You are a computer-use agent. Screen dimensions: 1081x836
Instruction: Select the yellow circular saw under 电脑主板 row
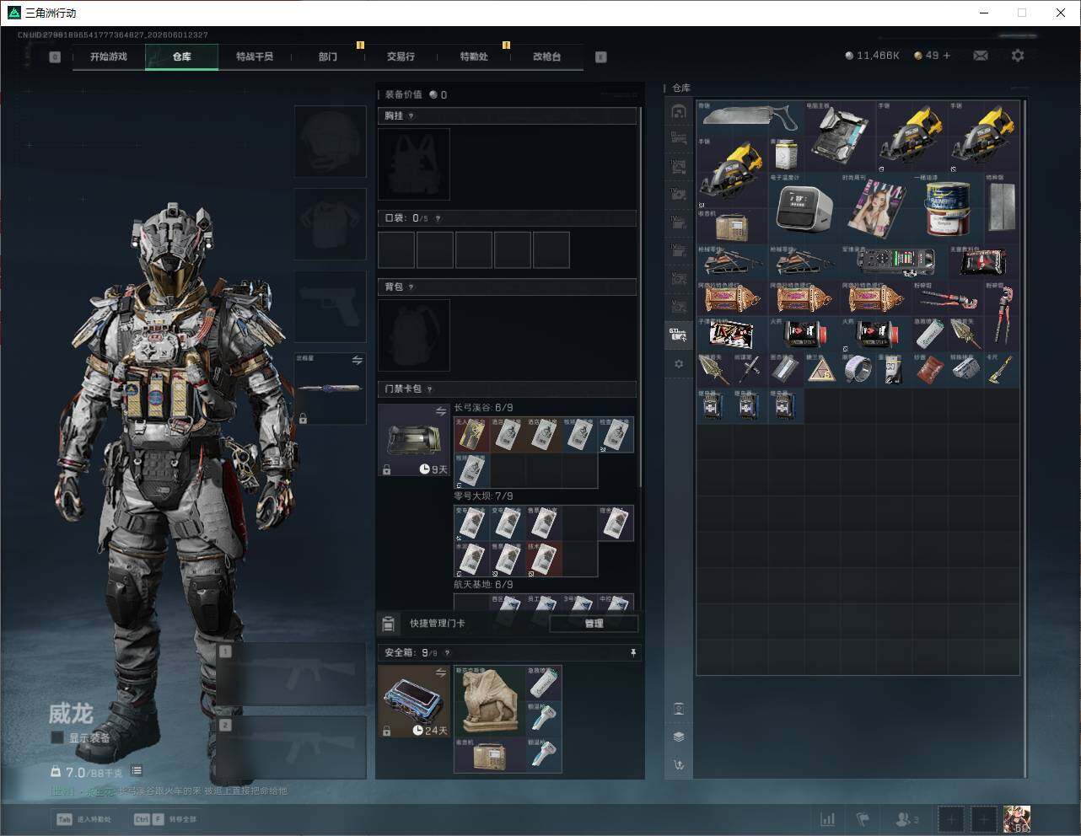[x=733, y=173]
